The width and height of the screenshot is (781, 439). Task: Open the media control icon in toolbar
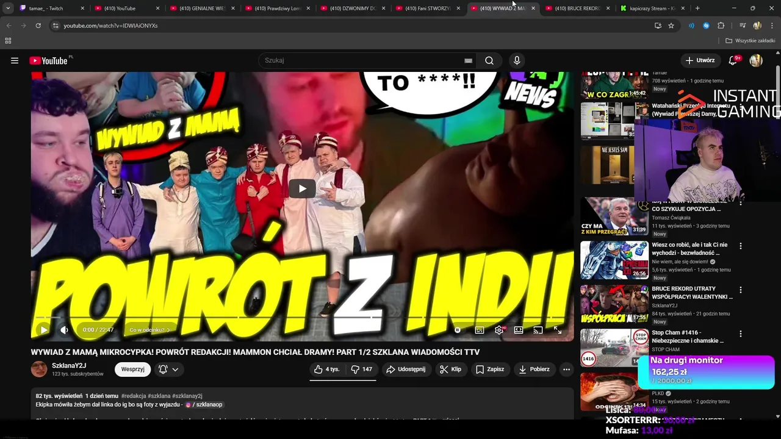point(743,26)
